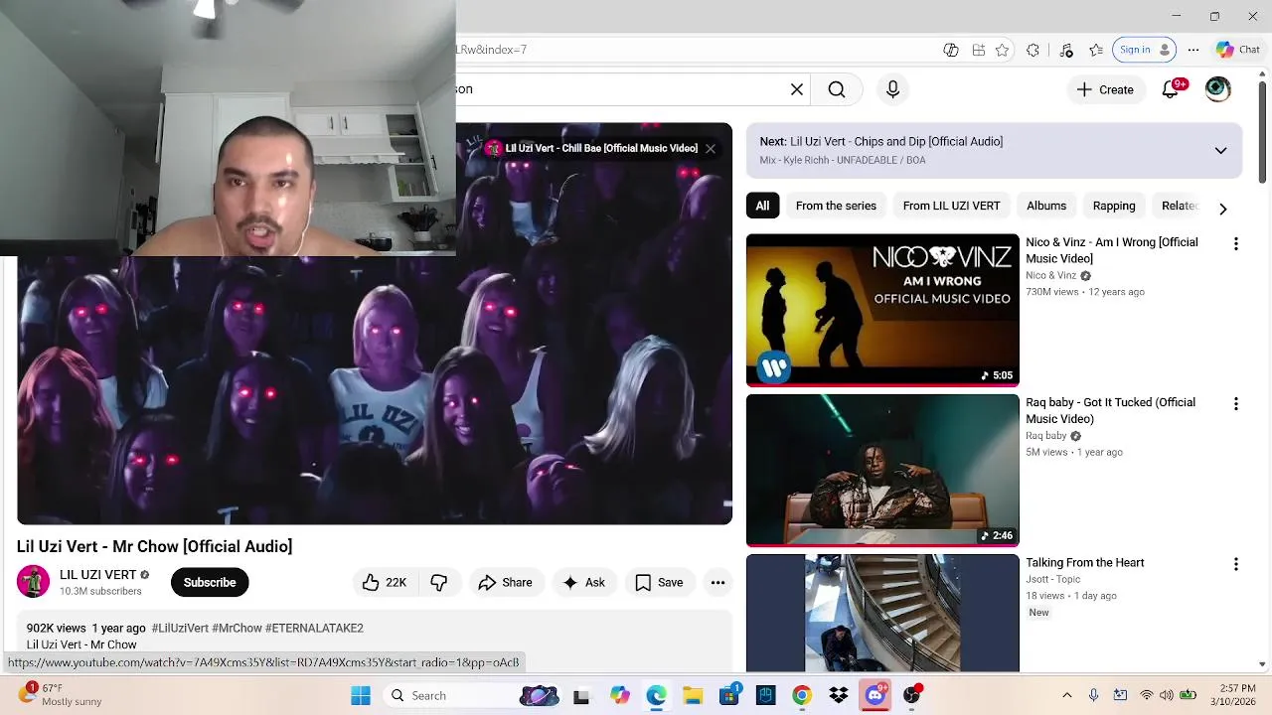The height and width of the screenshot is (715, 1272).
Task: Select the From LIL UZI VERT chip
Action: coord(951,206)
